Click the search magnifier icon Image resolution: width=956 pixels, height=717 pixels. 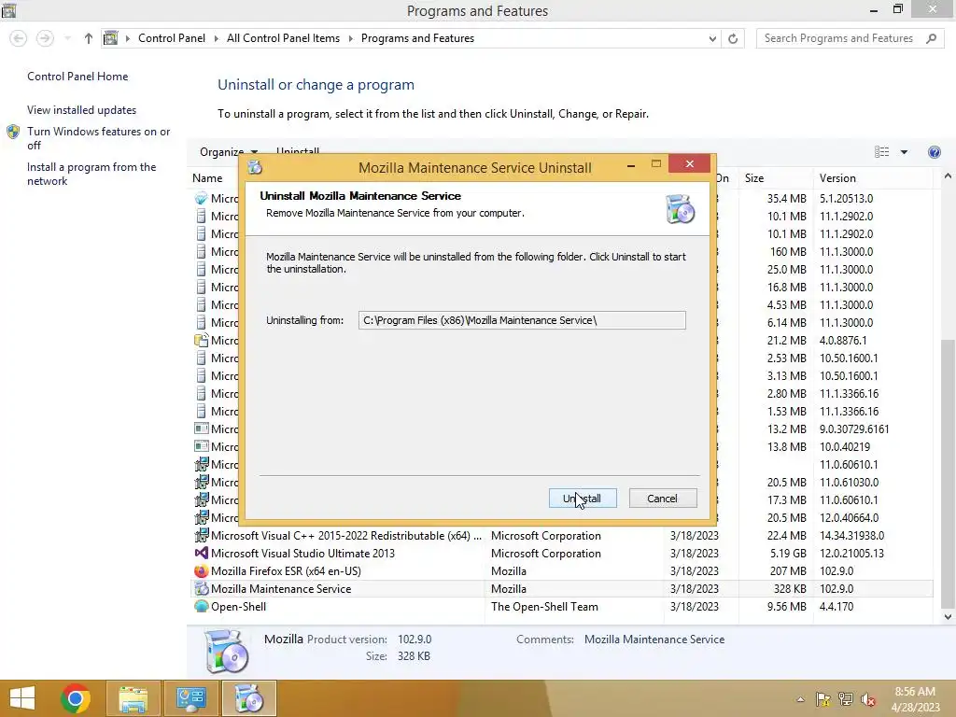[931, 38]
